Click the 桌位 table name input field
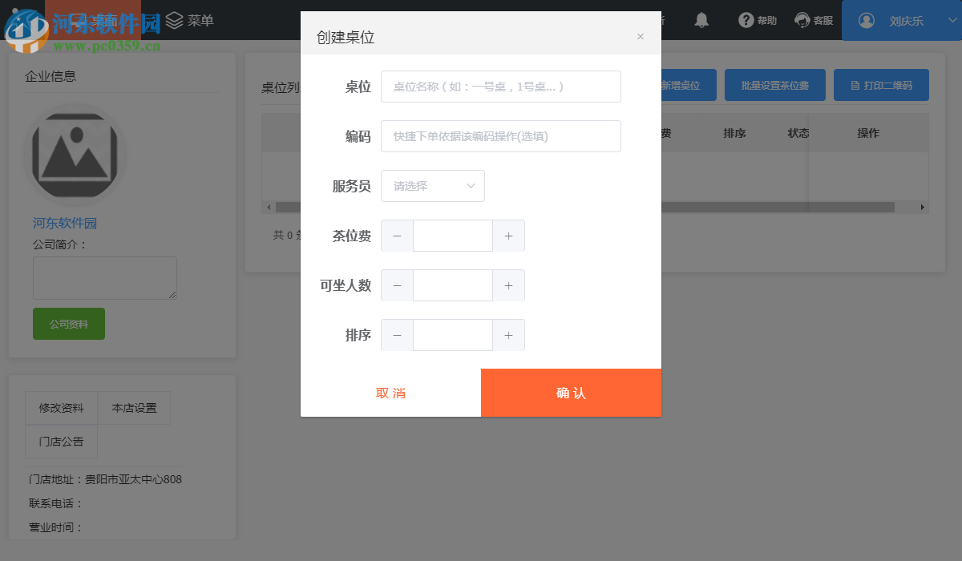The width and height of the screenshot is (962, 561). coord(501,86)
